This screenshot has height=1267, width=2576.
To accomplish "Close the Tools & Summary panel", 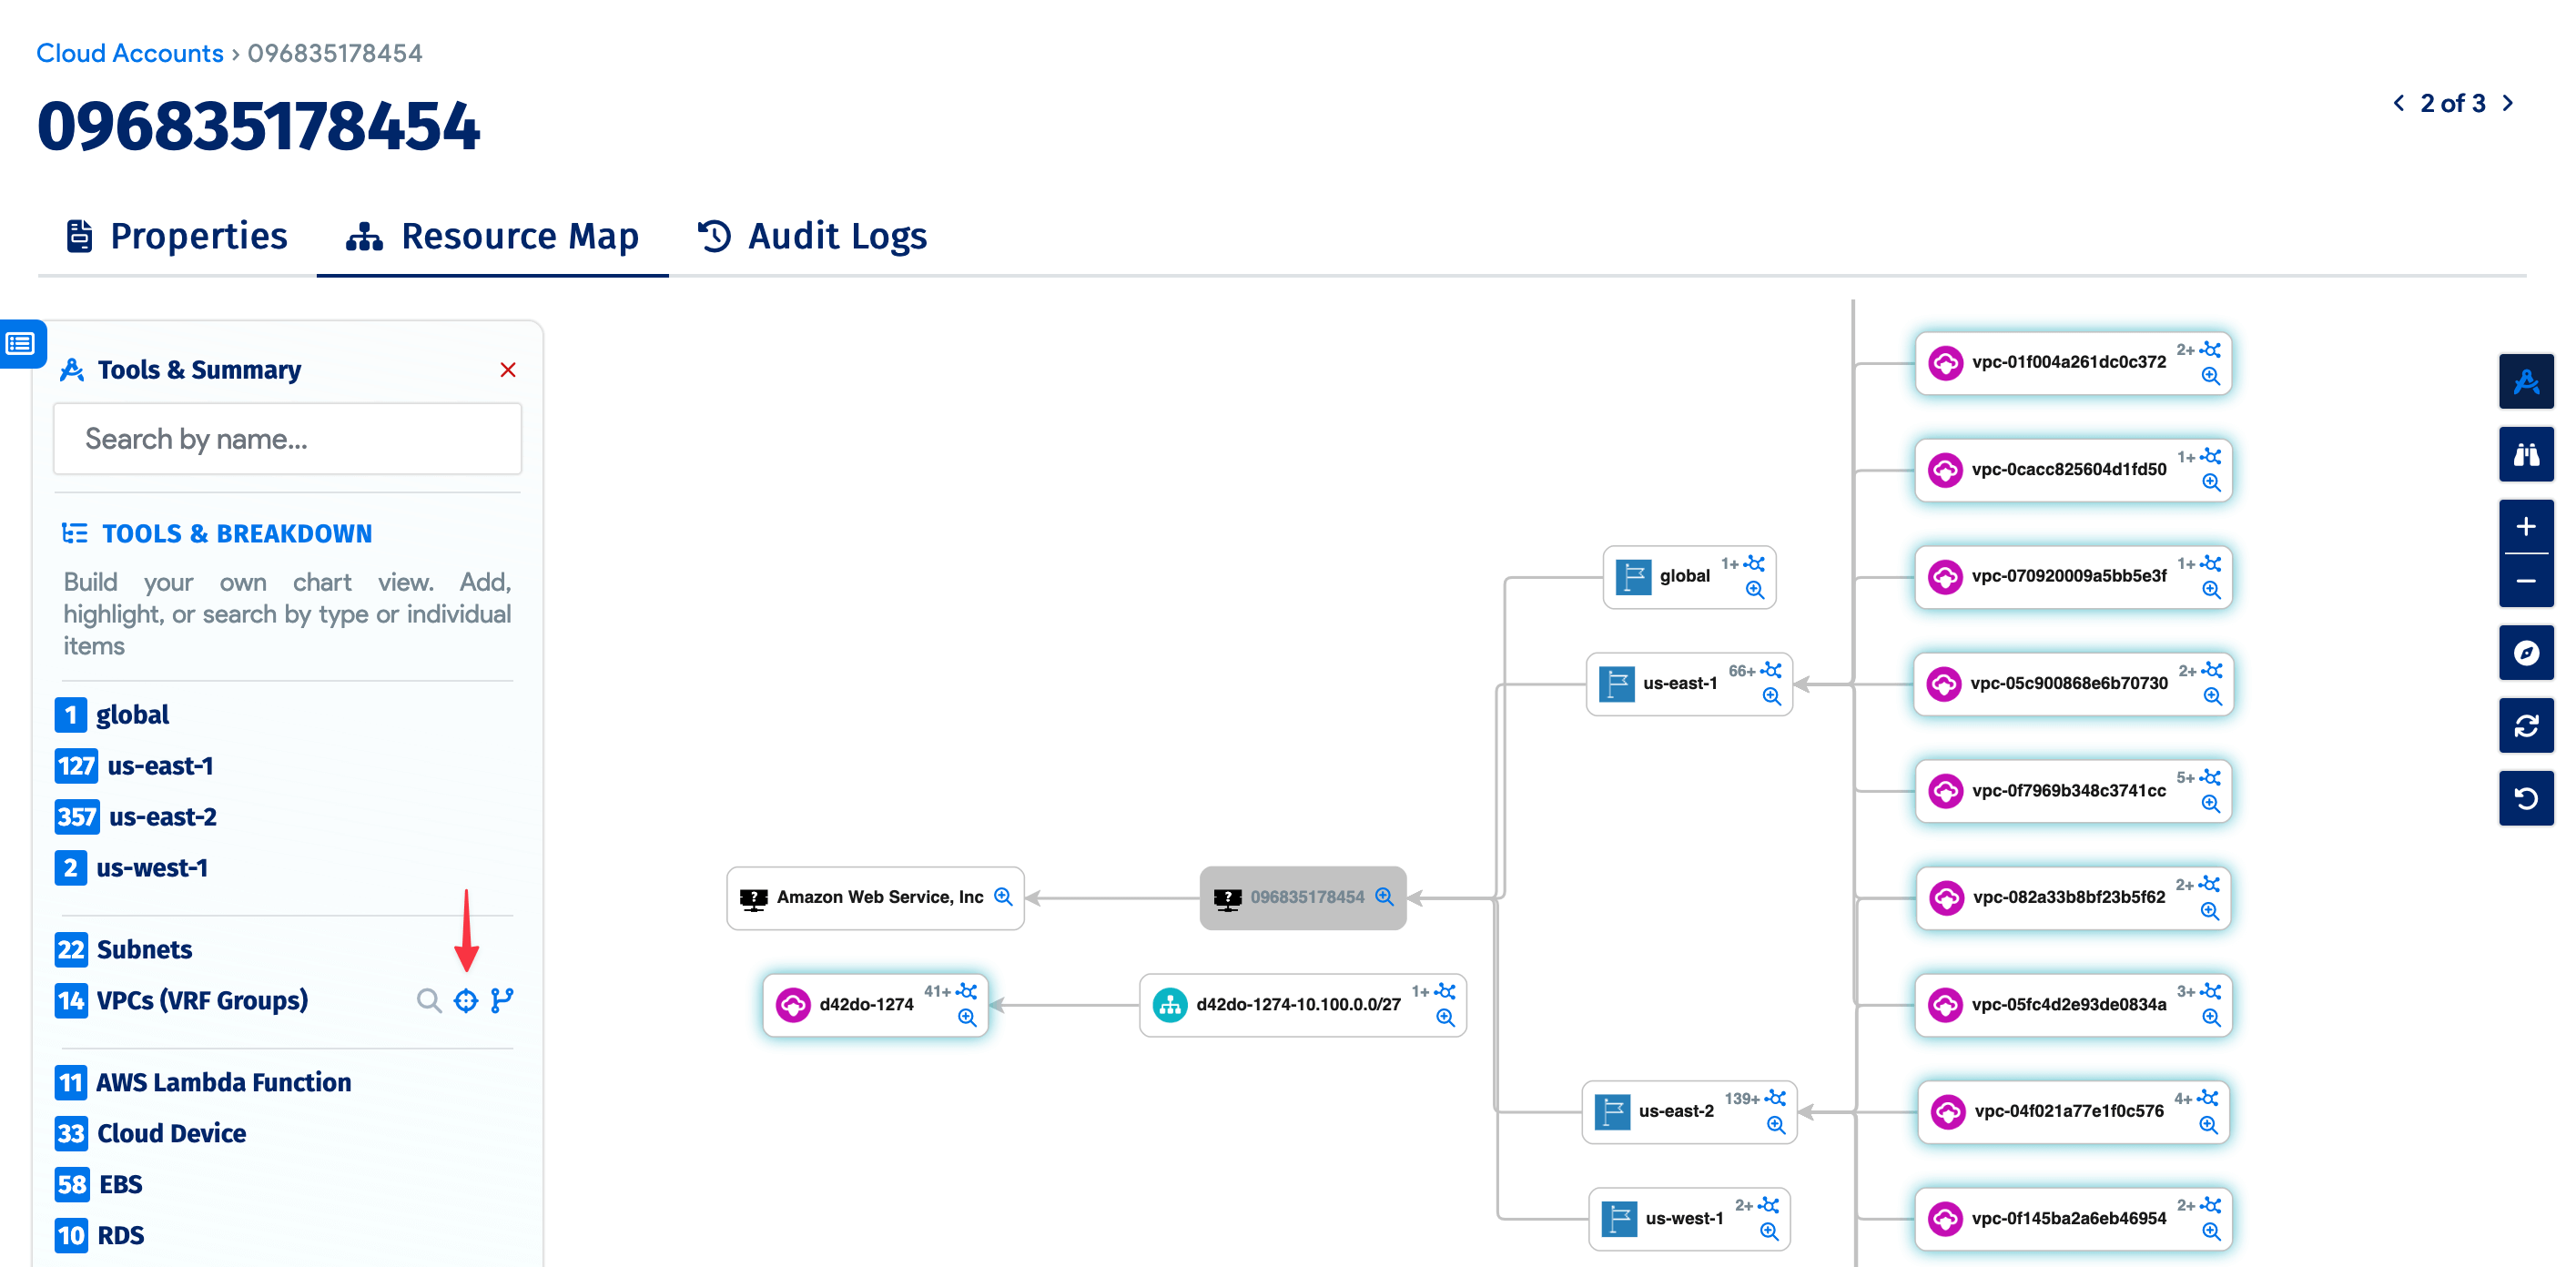I will [x=508, y=369].
